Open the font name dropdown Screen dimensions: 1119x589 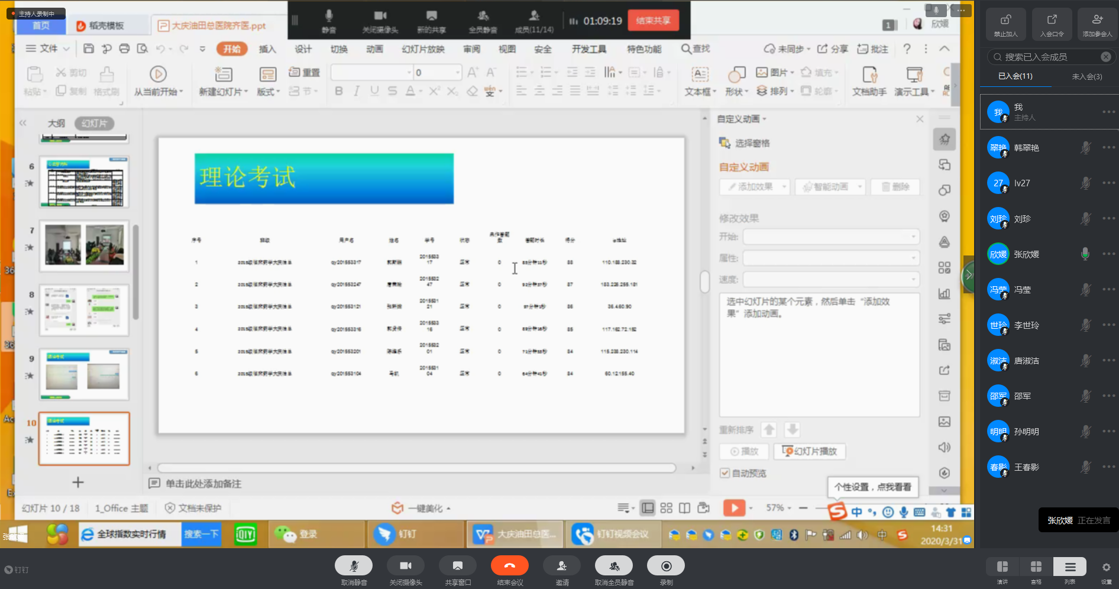click(x=409, y=73)
